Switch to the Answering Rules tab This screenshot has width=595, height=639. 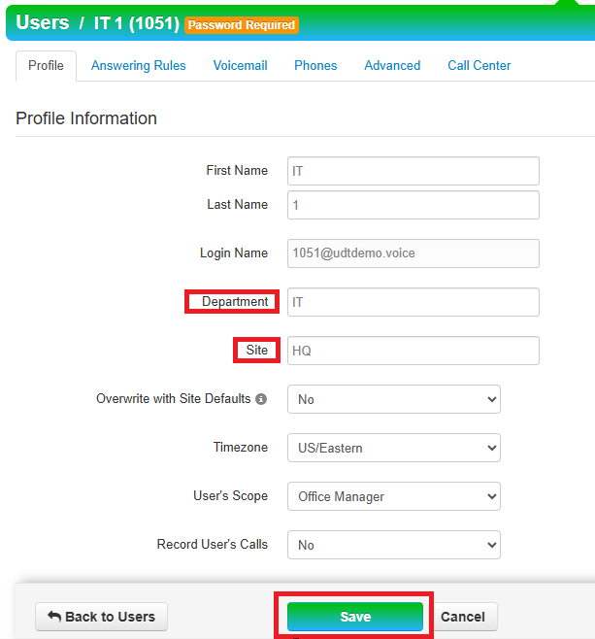coord(138,66)
